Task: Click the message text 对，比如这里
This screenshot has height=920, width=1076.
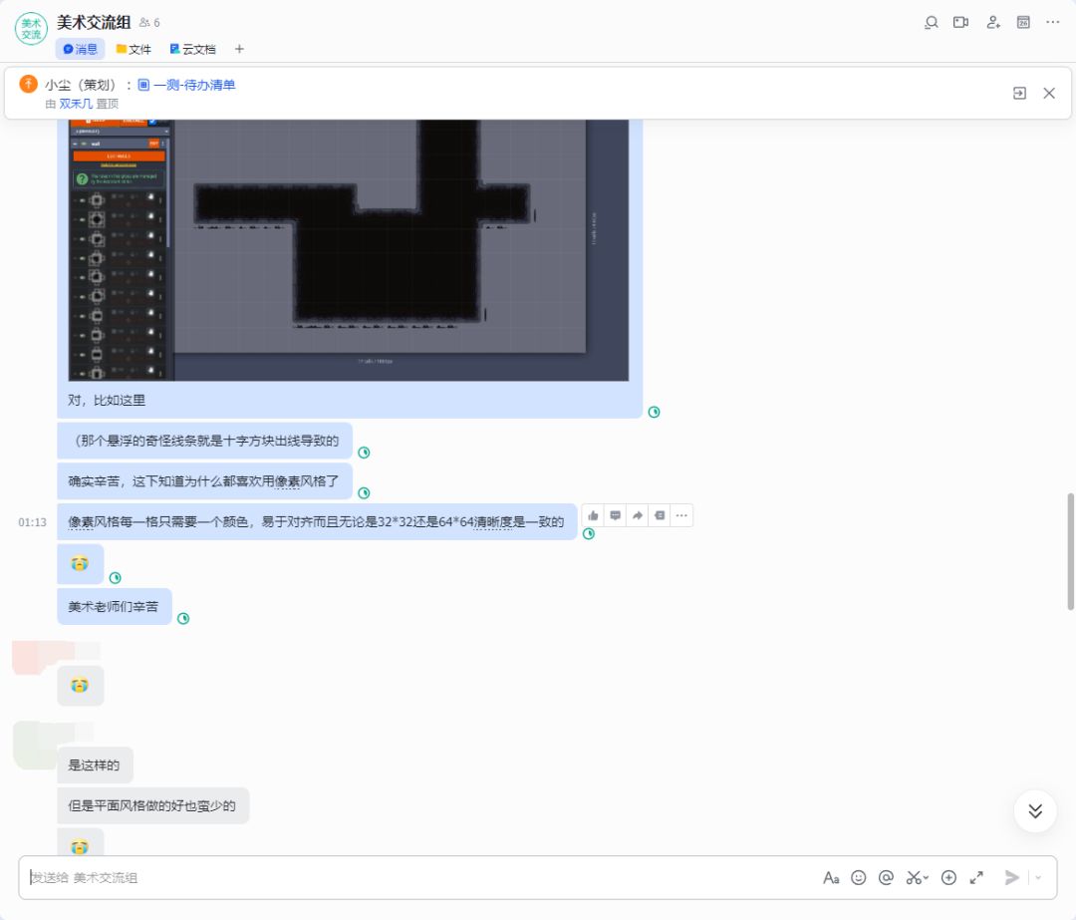Action: pyautogui.click(x=107, y=401)
